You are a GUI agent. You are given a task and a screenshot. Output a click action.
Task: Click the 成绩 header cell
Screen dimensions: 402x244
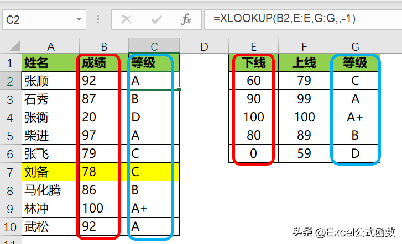point(104,62)
